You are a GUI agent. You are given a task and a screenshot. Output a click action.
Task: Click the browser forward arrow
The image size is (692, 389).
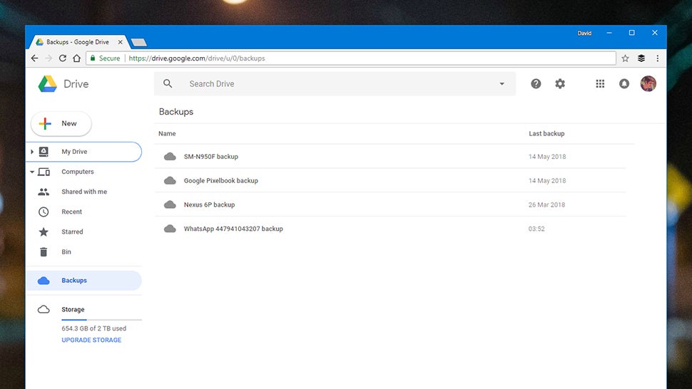click(x=49, y=58)
